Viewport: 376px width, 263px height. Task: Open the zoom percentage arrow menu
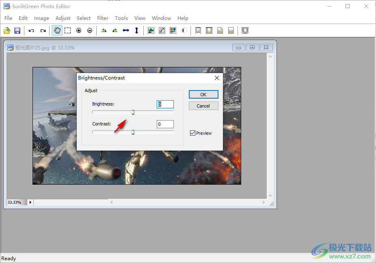[x=30, y=203]
